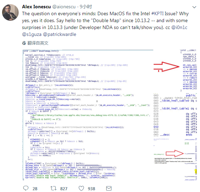Open the @i0n1c mention
This screenshot has height=192, width=200.
click(180, 27)
